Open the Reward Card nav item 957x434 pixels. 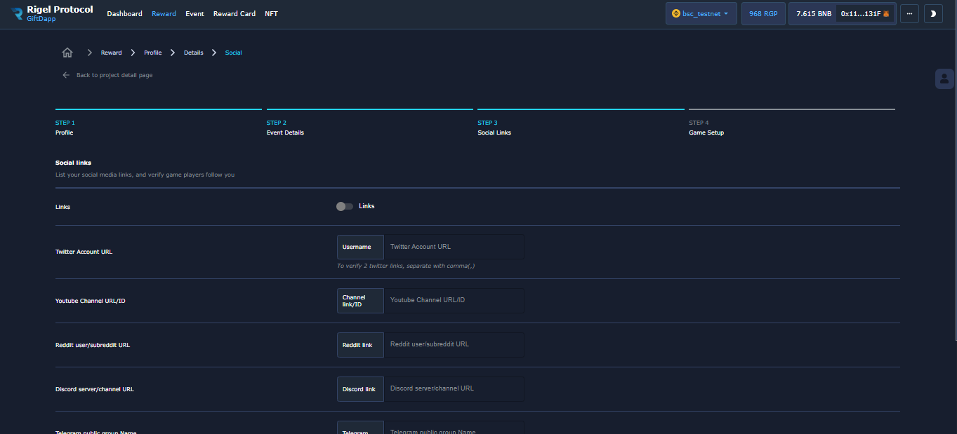coord(234,14)
